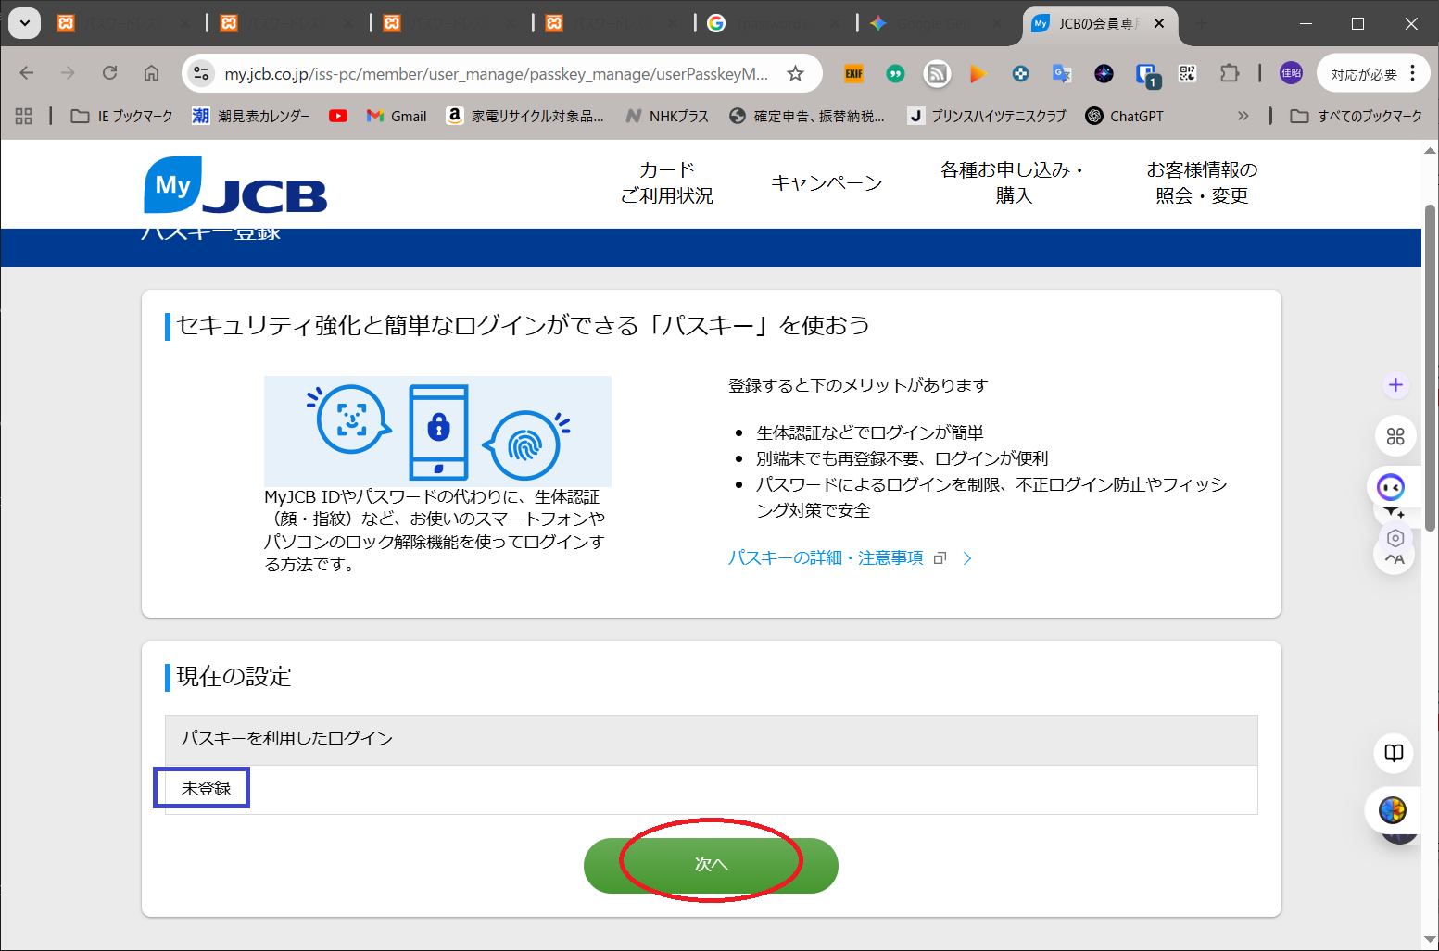The image size is (1439, 951).
Task: View site information in address bar
Action: [201, 74]
